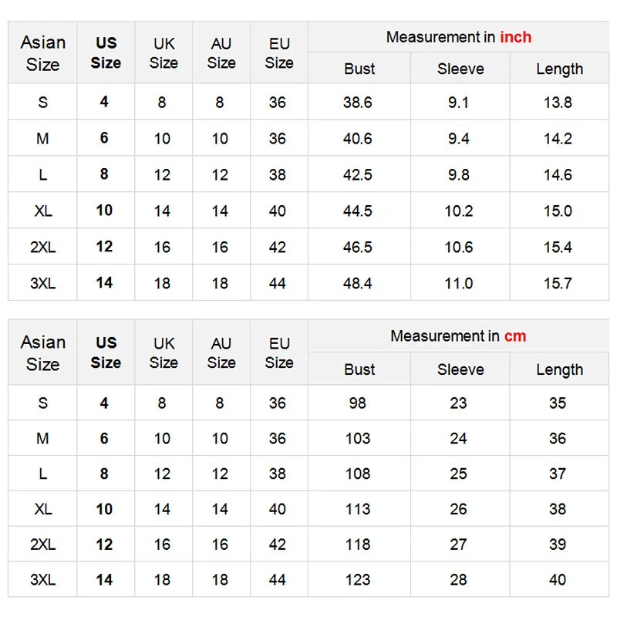The image size is (617, 617).
Task: Select the 38.6 bust value
Action: pos(358,102)
